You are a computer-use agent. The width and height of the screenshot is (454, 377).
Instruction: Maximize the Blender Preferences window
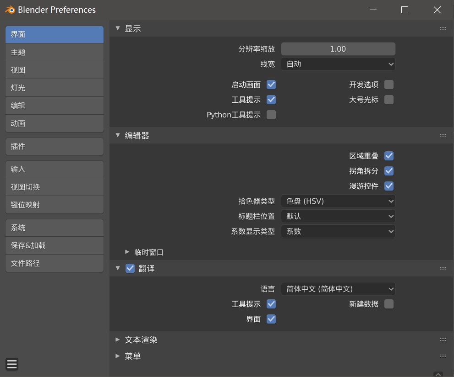[405, 10]
